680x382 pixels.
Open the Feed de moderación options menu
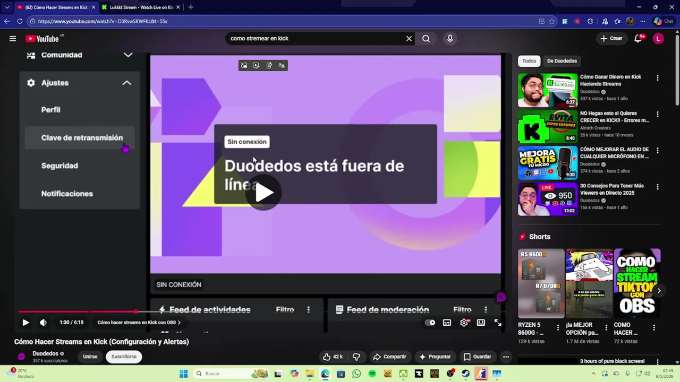pos(486,309)
